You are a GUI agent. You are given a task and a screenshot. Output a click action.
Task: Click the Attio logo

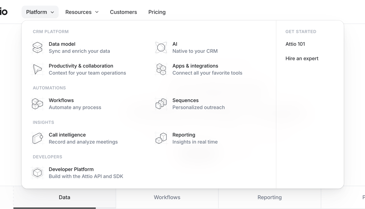4,12
